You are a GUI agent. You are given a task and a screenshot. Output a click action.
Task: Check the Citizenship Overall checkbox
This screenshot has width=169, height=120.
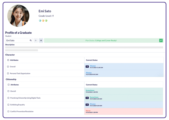pos(8,91)
